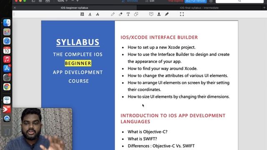Viewport: 267px width, 150px height.
Task: Click 'How to use the Interface Builder' bullet
Action: click(x=179, y=58)
